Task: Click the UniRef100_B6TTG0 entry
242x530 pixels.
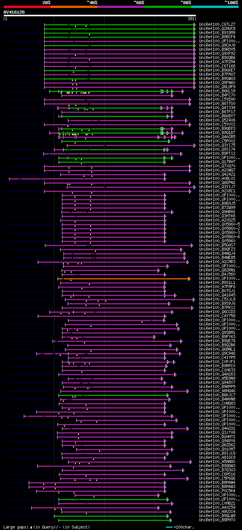Action: 218,104
